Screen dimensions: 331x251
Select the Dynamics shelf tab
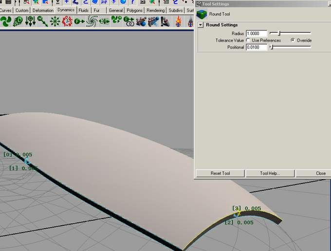point(66,10)
